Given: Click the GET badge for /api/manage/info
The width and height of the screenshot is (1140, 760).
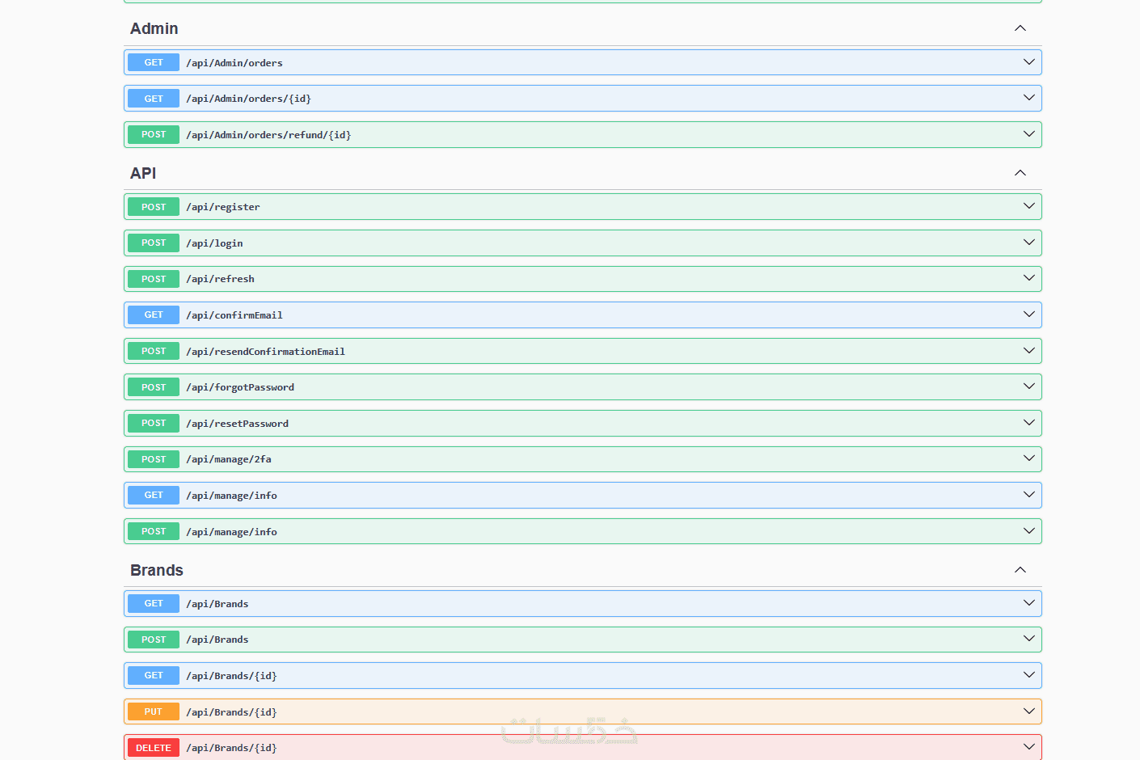Looking at the screenshot, I should point(154,495).
